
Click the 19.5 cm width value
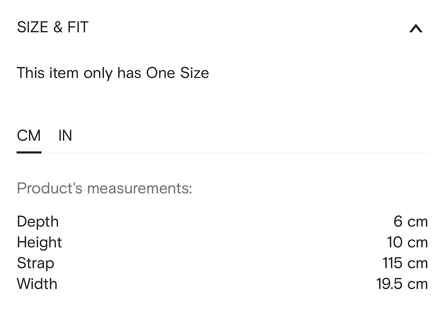click(x=402, y=284)
